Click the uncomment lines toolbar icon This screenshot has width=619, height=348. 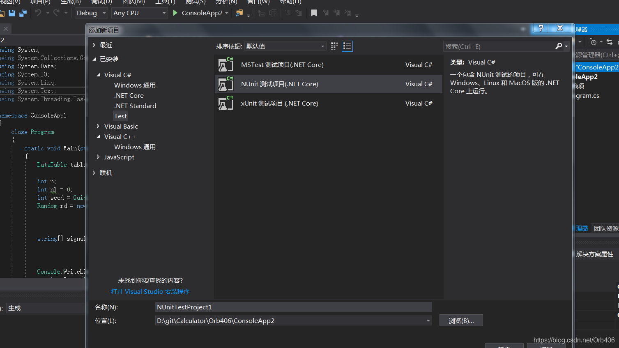pos(299,13)
